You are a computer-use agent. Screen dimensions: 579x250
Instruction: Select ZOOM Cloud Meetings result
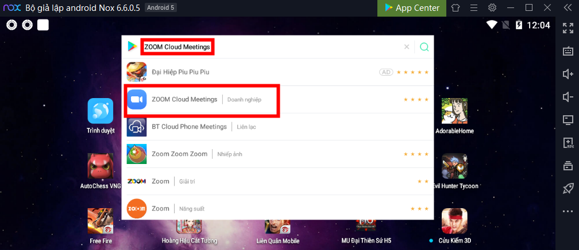pos(277,100)
